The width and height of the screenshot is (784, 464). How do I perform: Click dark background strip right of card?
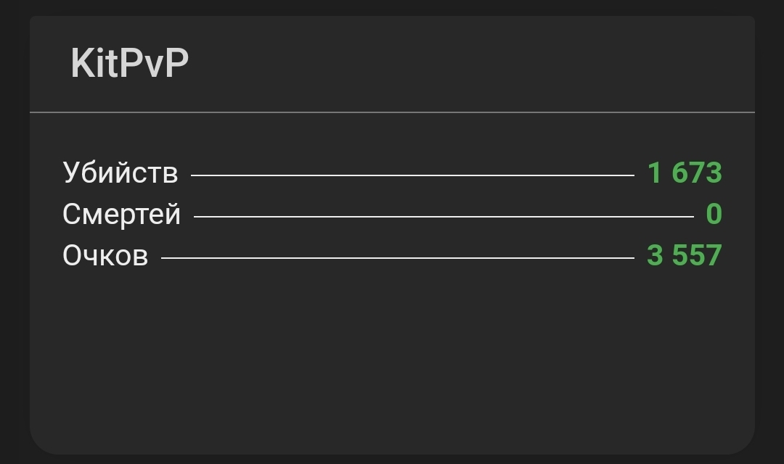(x=769, y=232)
